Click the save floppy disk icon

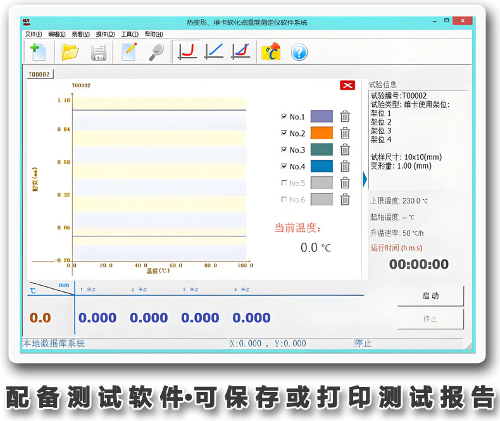[x=99, y=52]
